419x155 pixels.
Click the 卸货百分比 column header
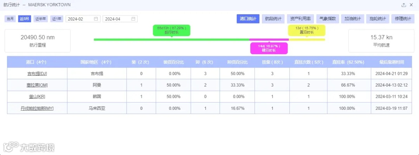(x=237, y=62)
